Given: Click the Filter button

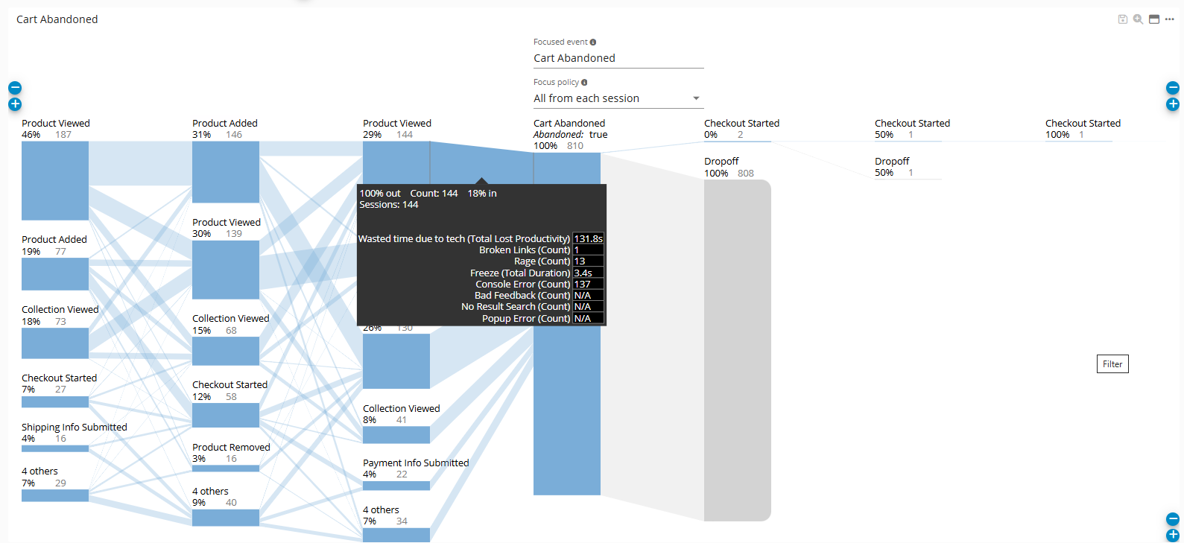Looking at the screenshot, I should [x=1112, y=364].
